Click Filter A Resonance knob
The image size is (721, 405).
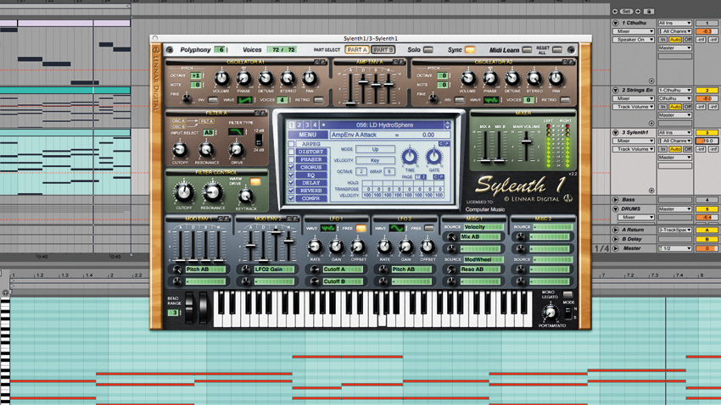click(206, 150)
